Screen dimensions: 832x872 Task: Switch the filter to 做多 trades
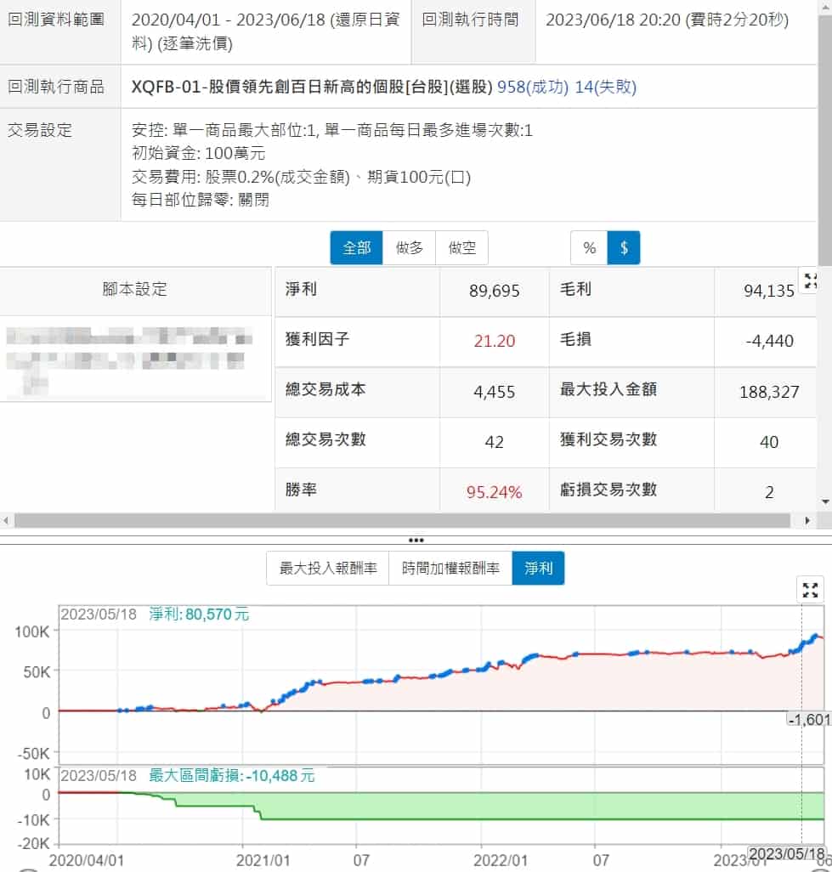pyautogui.click(x=409, y=248)
